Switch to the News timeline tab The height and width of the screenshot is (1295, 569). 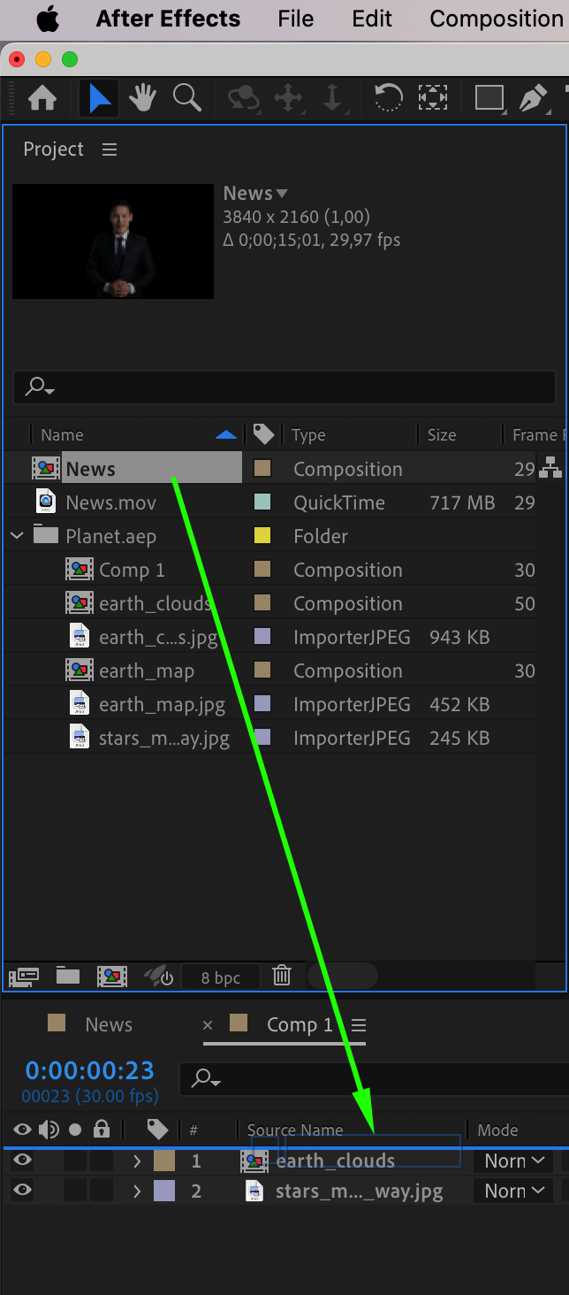pyautogui.click(x=108, y=1024)
